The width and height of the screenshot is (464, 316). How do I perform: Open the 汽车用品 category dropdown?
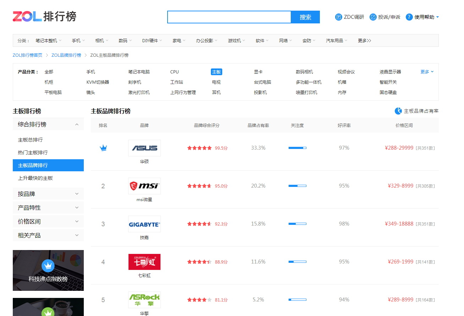pyautogui.click(x=337, y=40)
